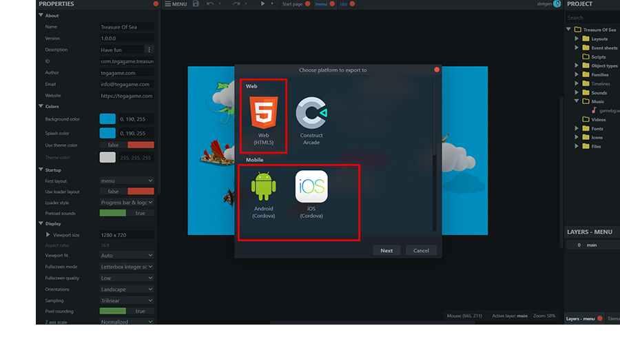The width and height of the screenshot is (620, 337).
Task: Click the Background color swatch
Action: point(107,119)
